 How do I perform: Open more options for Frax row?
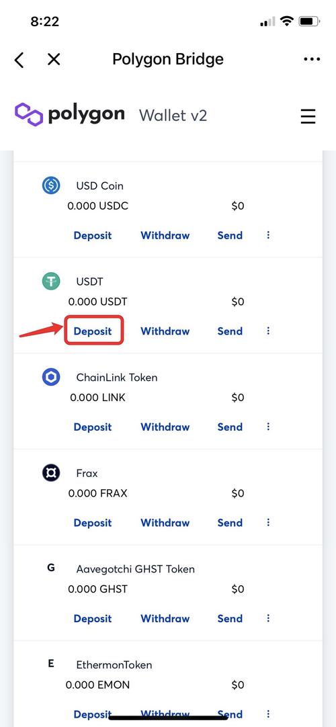[268, 523]
